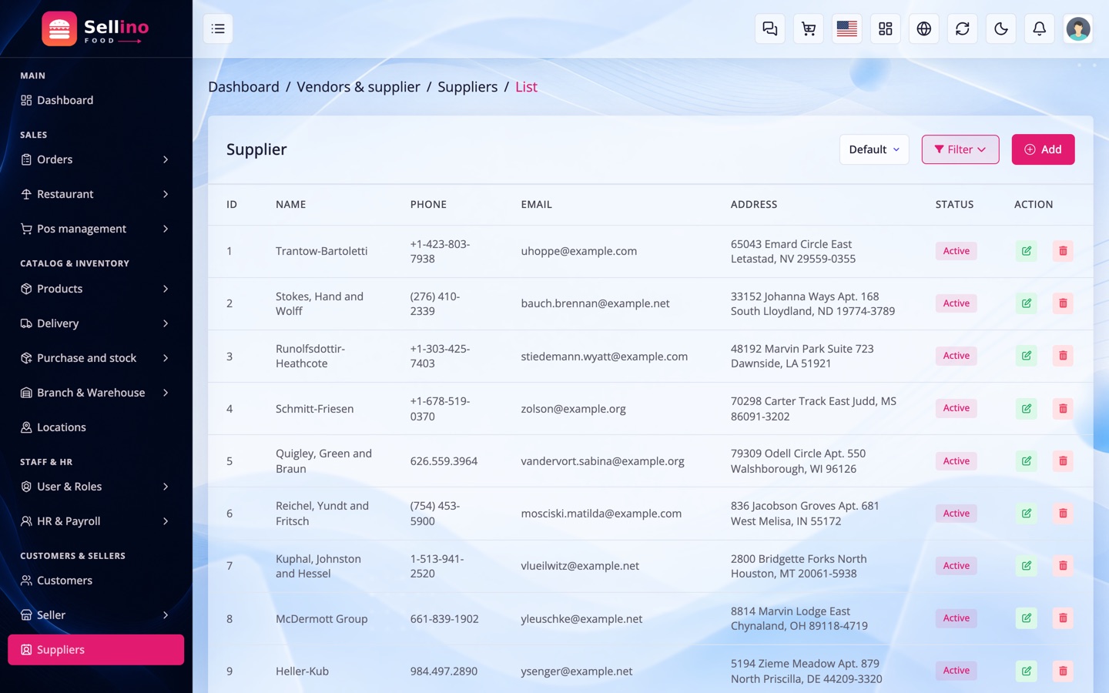This screenshot has width=1109, height=693.
Task: Delete the Trantow-Bartoletti supplier
Action: click(1063, 251)
